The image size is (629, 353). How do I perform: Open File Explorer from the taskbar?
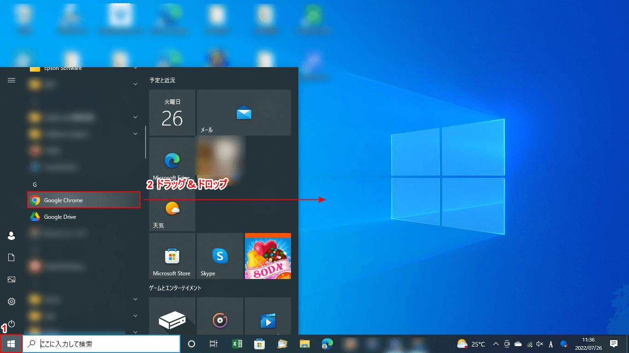click(304, 344)
